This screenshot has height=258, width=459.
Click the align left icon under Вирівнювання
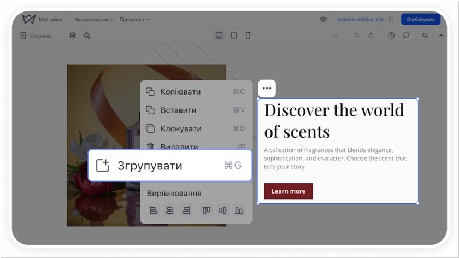[x=154, y=210]
